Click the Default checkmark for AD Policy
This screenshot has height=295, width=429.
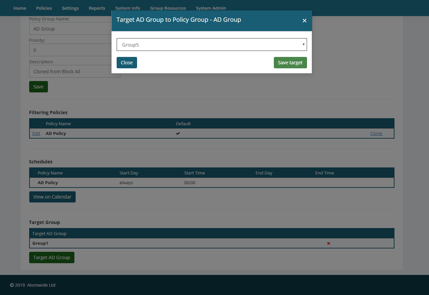(178, 134)
